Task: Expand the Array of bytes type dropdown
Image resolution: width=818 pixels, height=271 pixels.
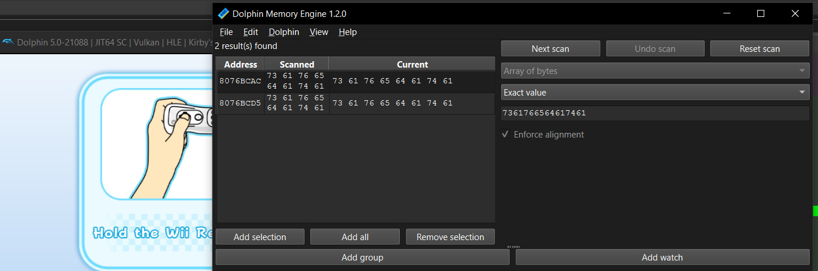Action: (x=655, y=71)
